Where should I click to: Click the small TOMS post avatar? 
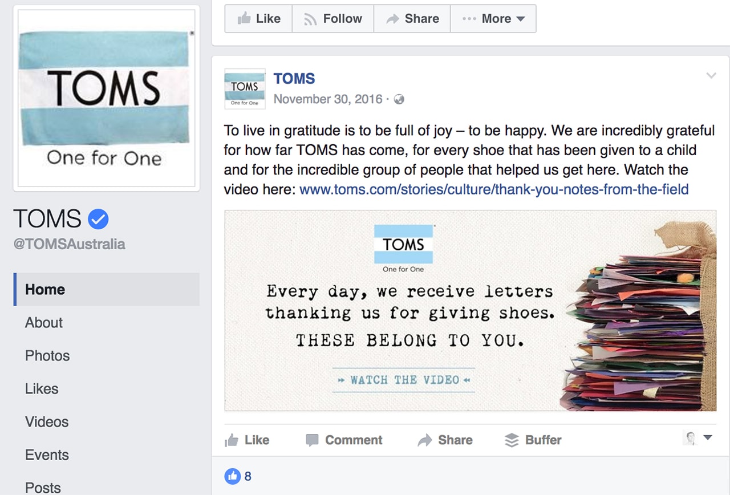click(x=245, y=89)
